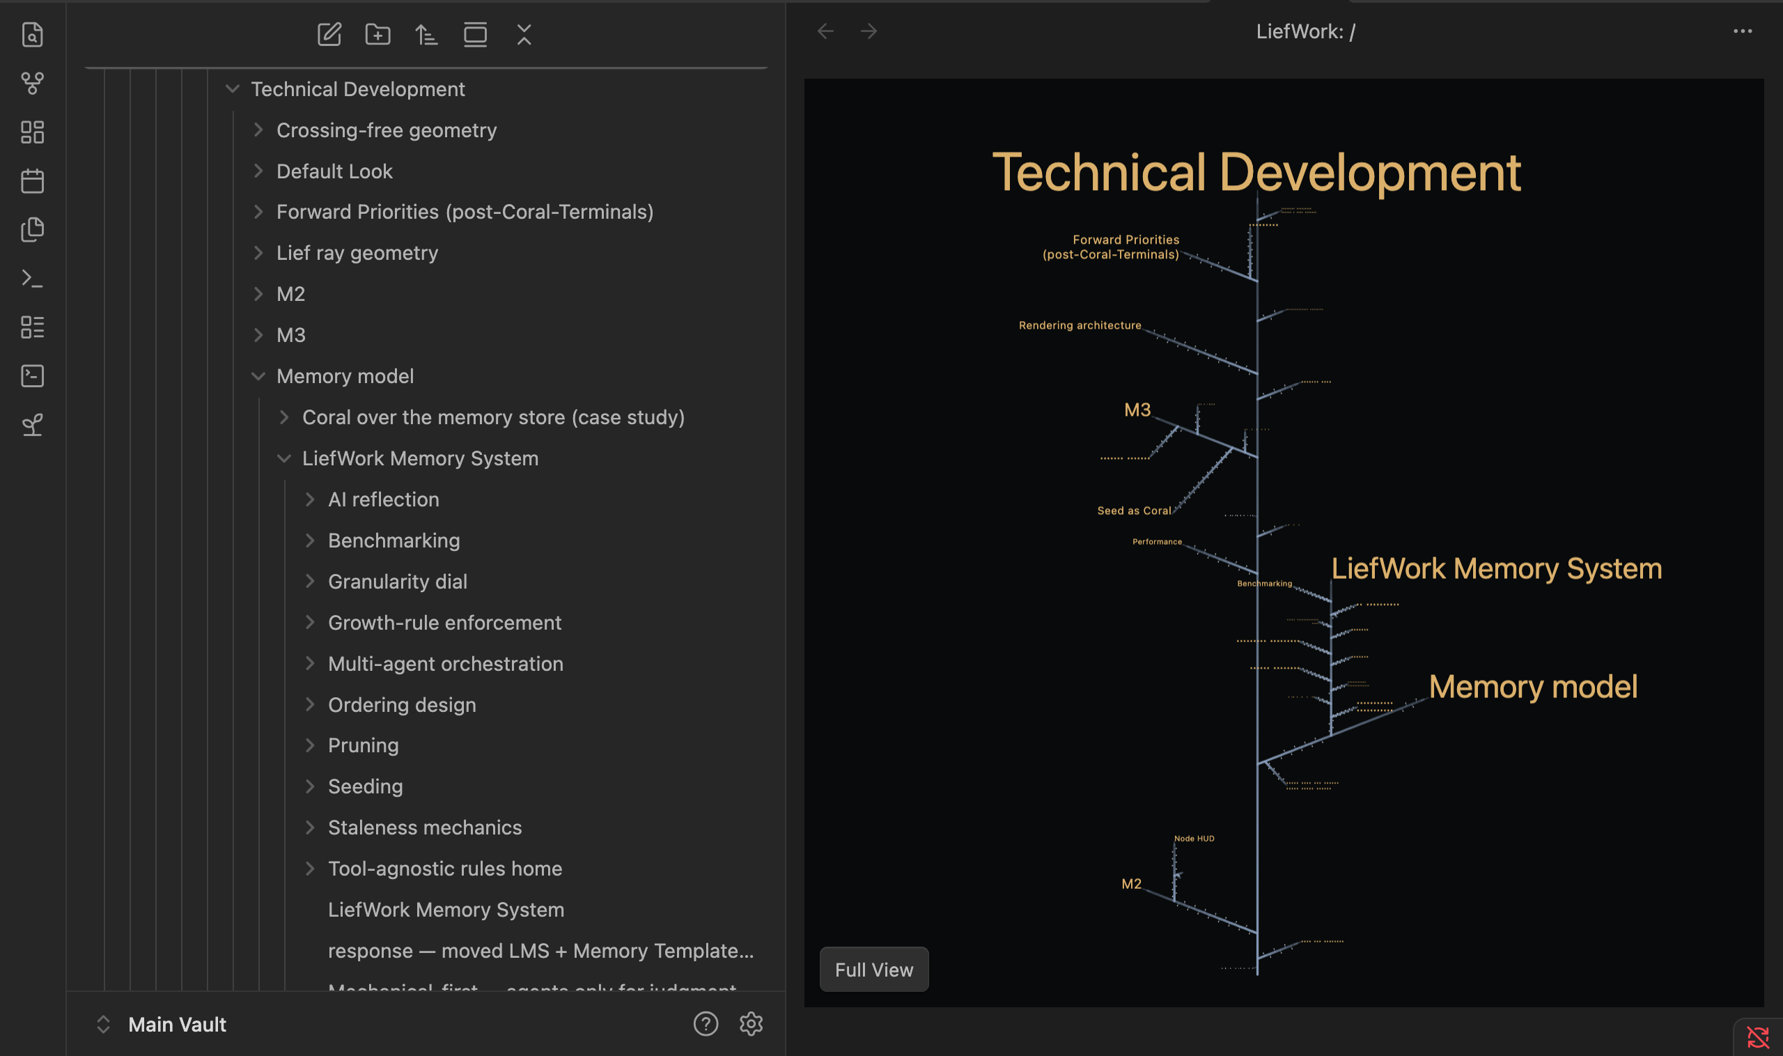
Task: Select Memory model node label in graph
Action: point(1532,687)
